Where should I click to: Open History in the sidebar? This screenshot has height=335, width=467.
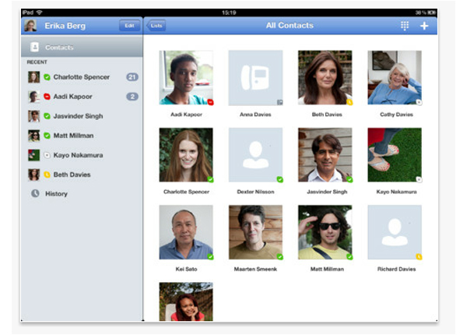click(x=56, y=193)
